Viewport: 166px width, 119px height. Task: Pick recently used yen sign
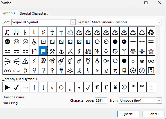tap(115, 87)
